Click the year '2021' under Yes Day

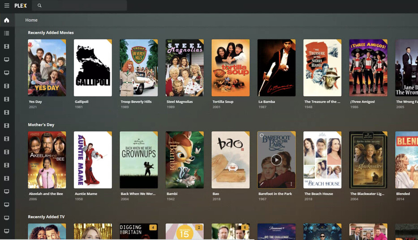pyautogui.click(x=33, y=107)
